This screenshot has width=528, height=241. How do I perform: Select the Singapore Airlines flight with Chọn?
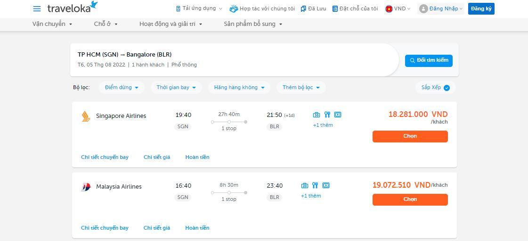point(410,136)
